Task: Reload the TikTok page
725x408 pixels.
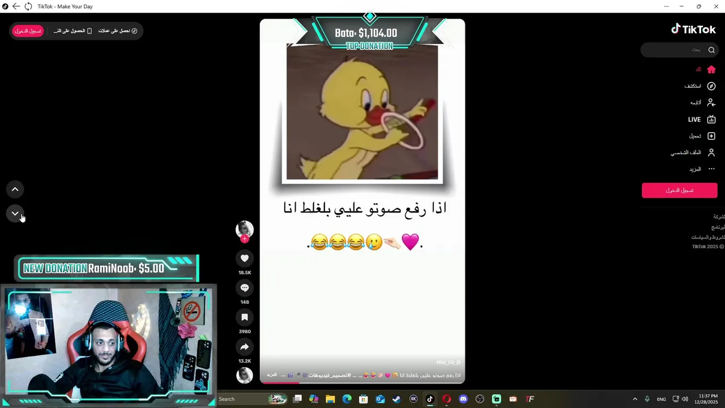Action: (x=28, y=6)
